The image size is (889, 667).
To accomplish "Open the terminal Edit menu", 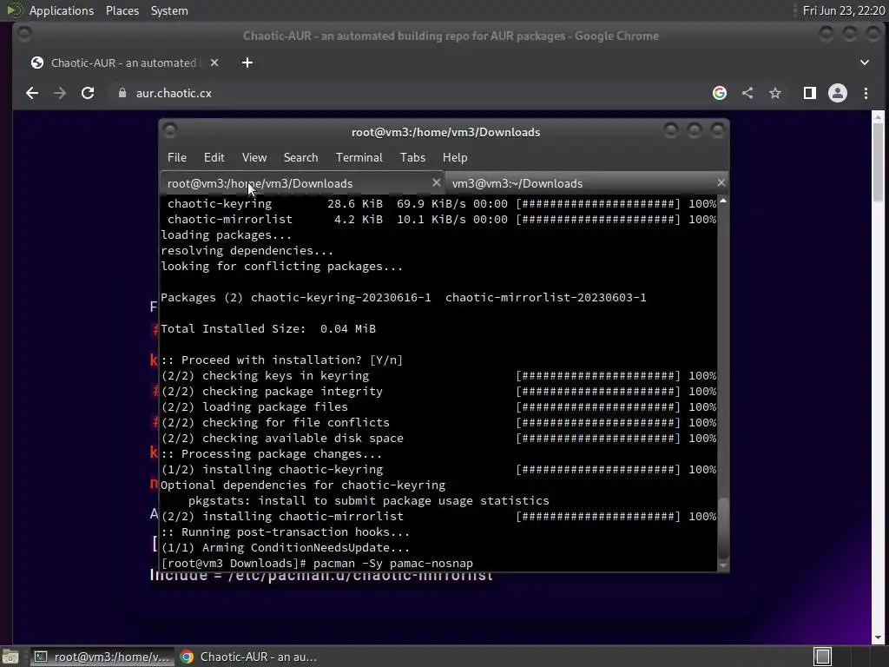I will coord(214,158).
